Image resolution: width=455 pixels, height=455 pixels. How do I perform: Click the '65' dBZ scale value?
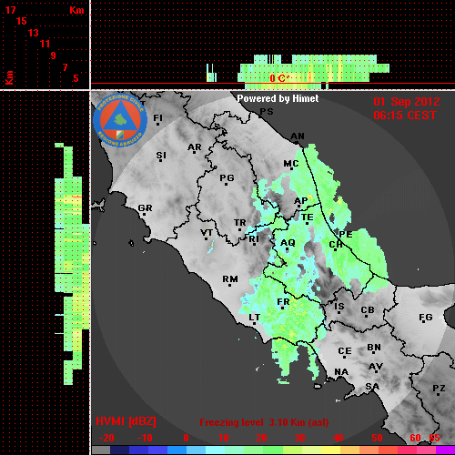coord(434,438)
